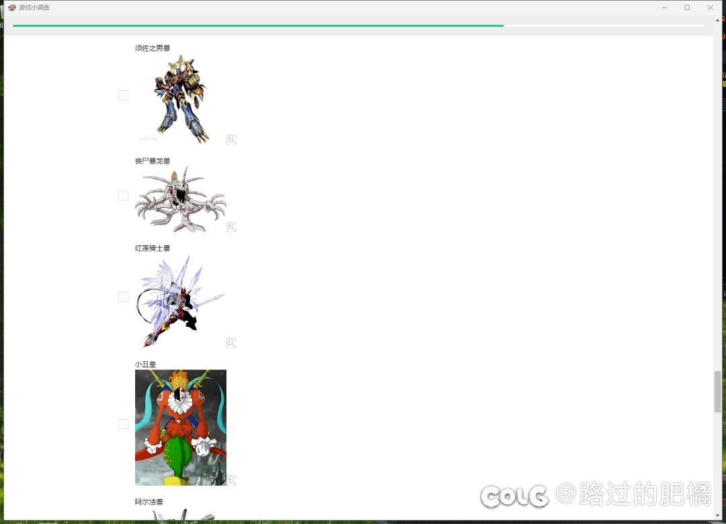Click the 丧尸暴龙兽 skeleton picture
This screenshot has width=726, height=524.
point(181,198)
